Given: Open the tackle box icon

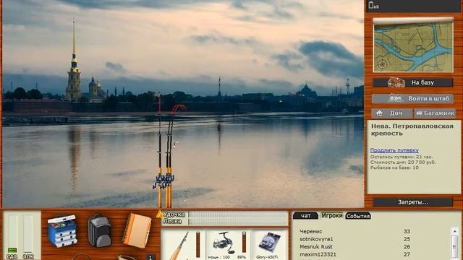Looking at the screenshot, I should coord(62,231).
